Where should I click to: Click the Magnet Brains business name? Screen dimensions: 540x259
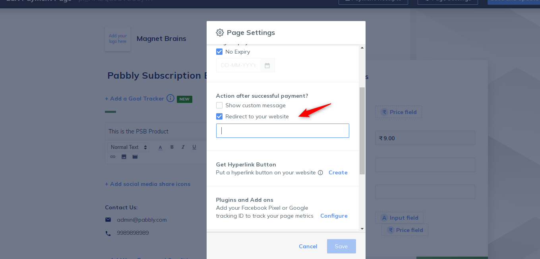click(x=161, y=39)
